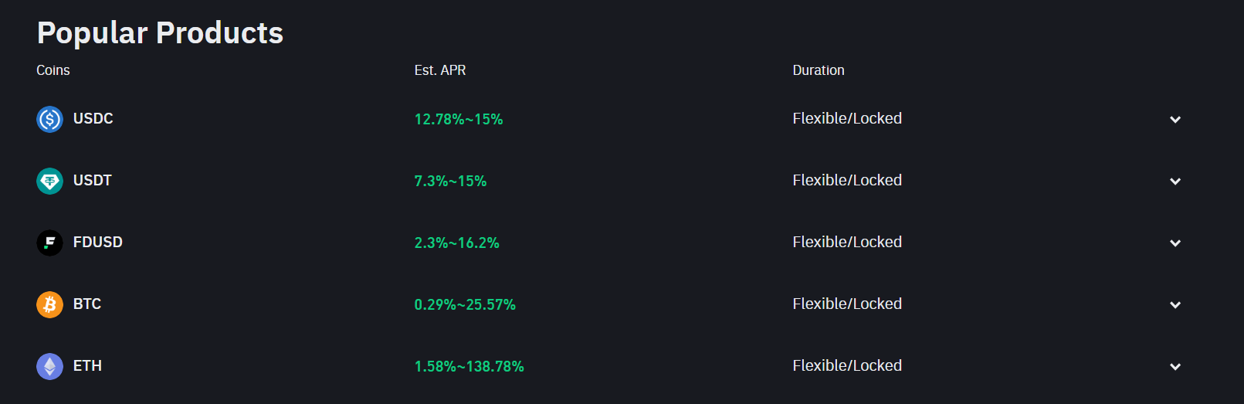Click the Bitcoin BTC icon
This screenshot has height=404, width=1244.
pos(49,304)
